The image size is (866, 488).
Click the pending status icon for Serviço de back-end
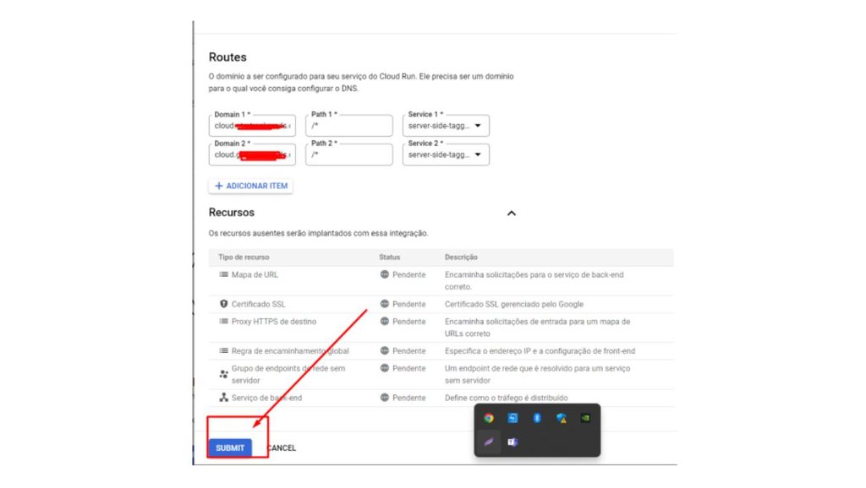pos(385,397)
